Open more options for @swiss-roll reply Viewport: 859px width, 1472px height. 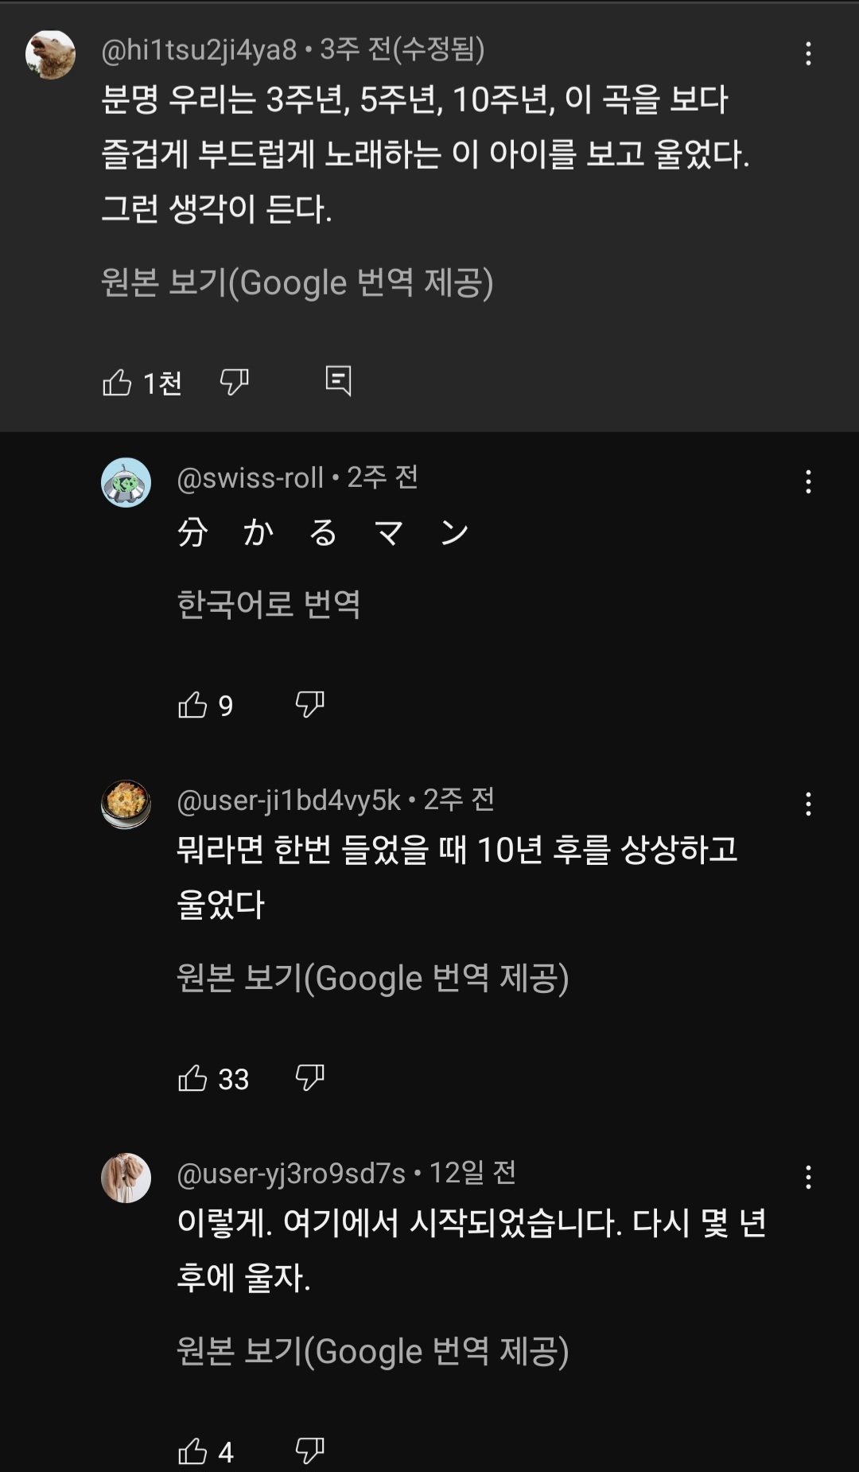click(x=808, y=481)
